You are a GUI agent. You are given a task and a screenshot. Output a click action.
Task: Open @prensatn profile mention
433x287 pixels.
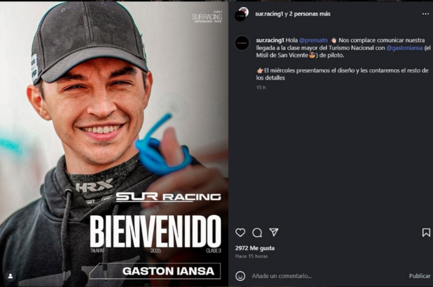tap(313, 40)
